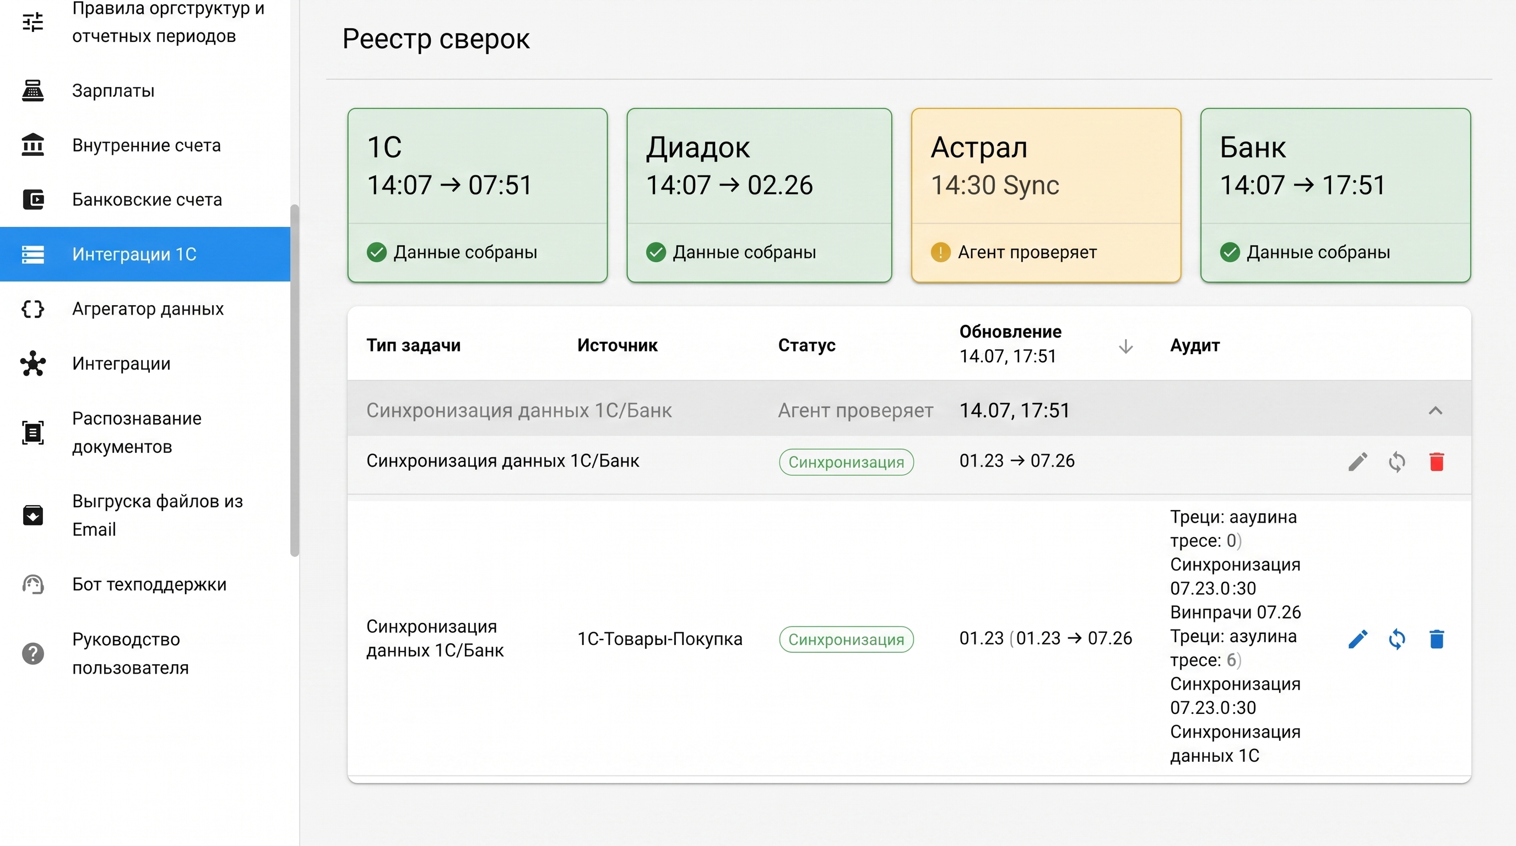The image size is (1516, 846).
Task: Click the 1С-Товары-Покупка source cell
Action: pos(660,639)
